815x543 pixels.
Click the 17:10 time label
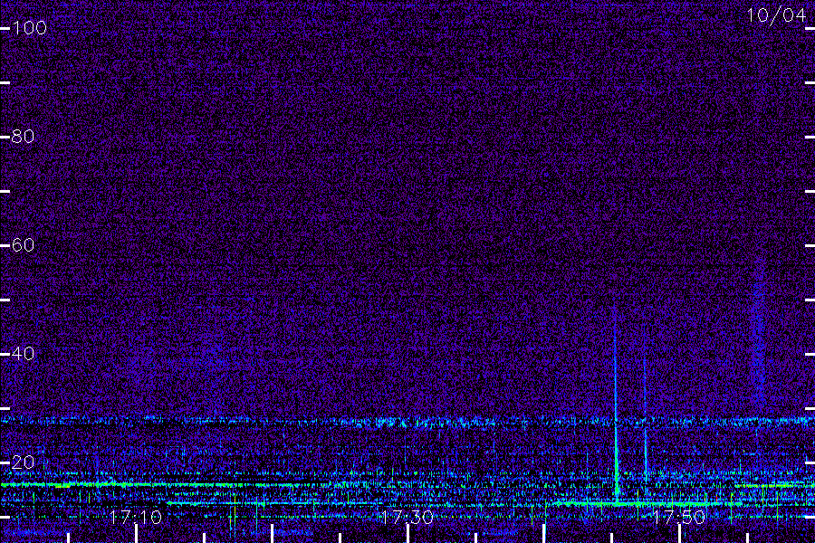(136, 517)
